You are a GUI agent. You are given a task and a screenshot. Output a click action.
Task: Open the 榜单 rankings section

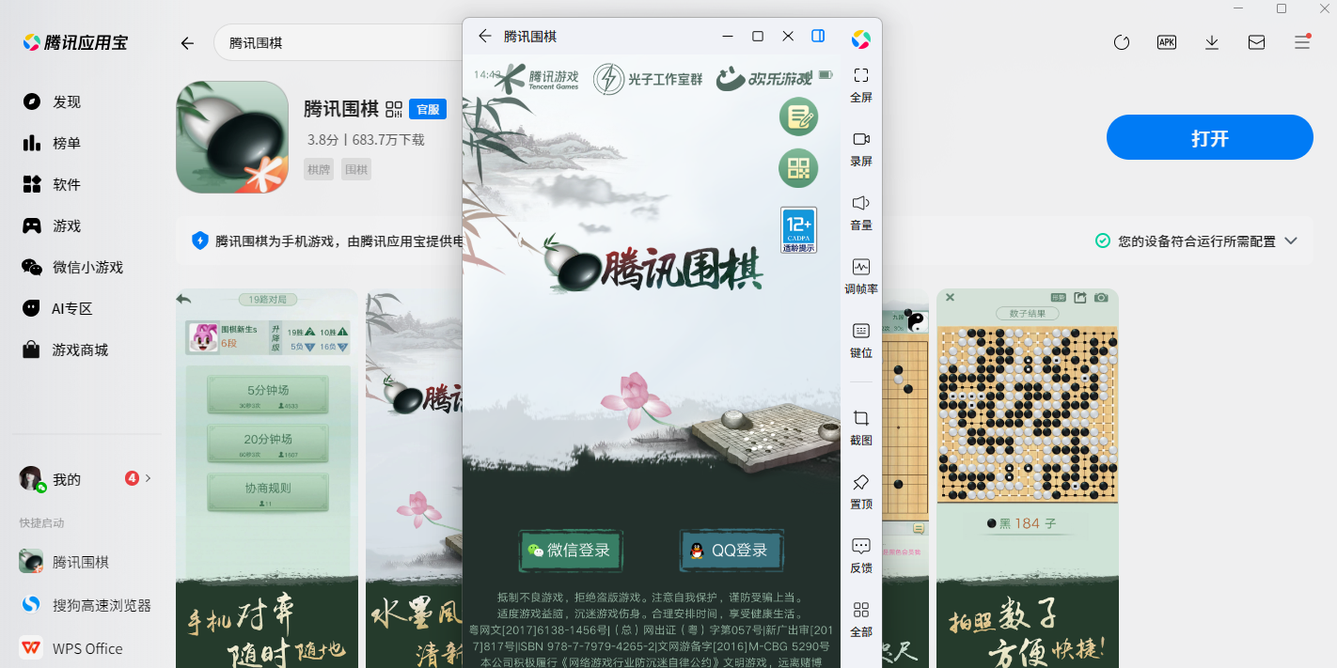click(53, 143)
